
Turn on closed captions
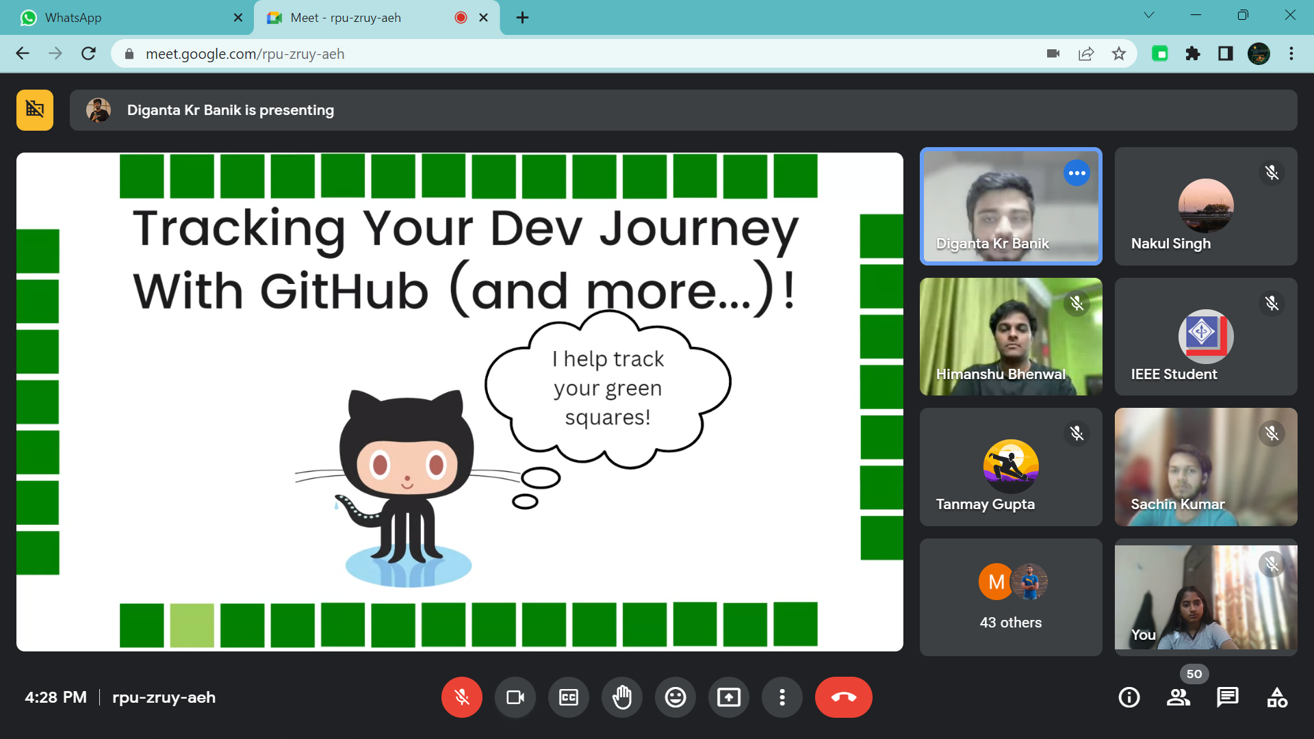569,697
